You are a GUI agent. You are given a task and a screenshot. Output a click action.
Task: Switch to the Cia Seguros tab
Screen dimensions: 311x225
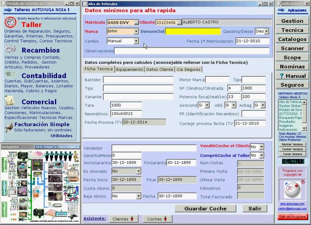pyautogui.click(x=188, y=69)
